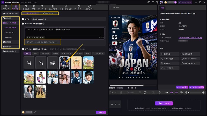Screen dimensions: 207x116
Task: Click the microphone voiceover record icon
Action: tap(159, 93)
